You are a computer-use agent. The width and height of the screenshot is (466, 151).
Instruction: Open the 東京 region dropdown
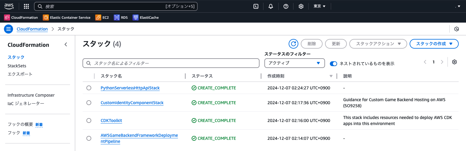point(320,6)
